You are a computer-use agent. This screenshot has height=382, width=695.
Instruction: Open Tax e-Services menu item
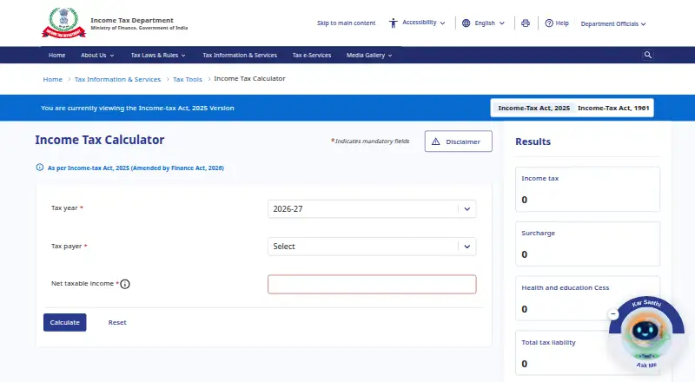[312, 56]
